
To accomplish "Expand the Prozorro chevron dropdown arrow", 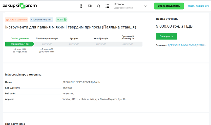I will point(145,6).
